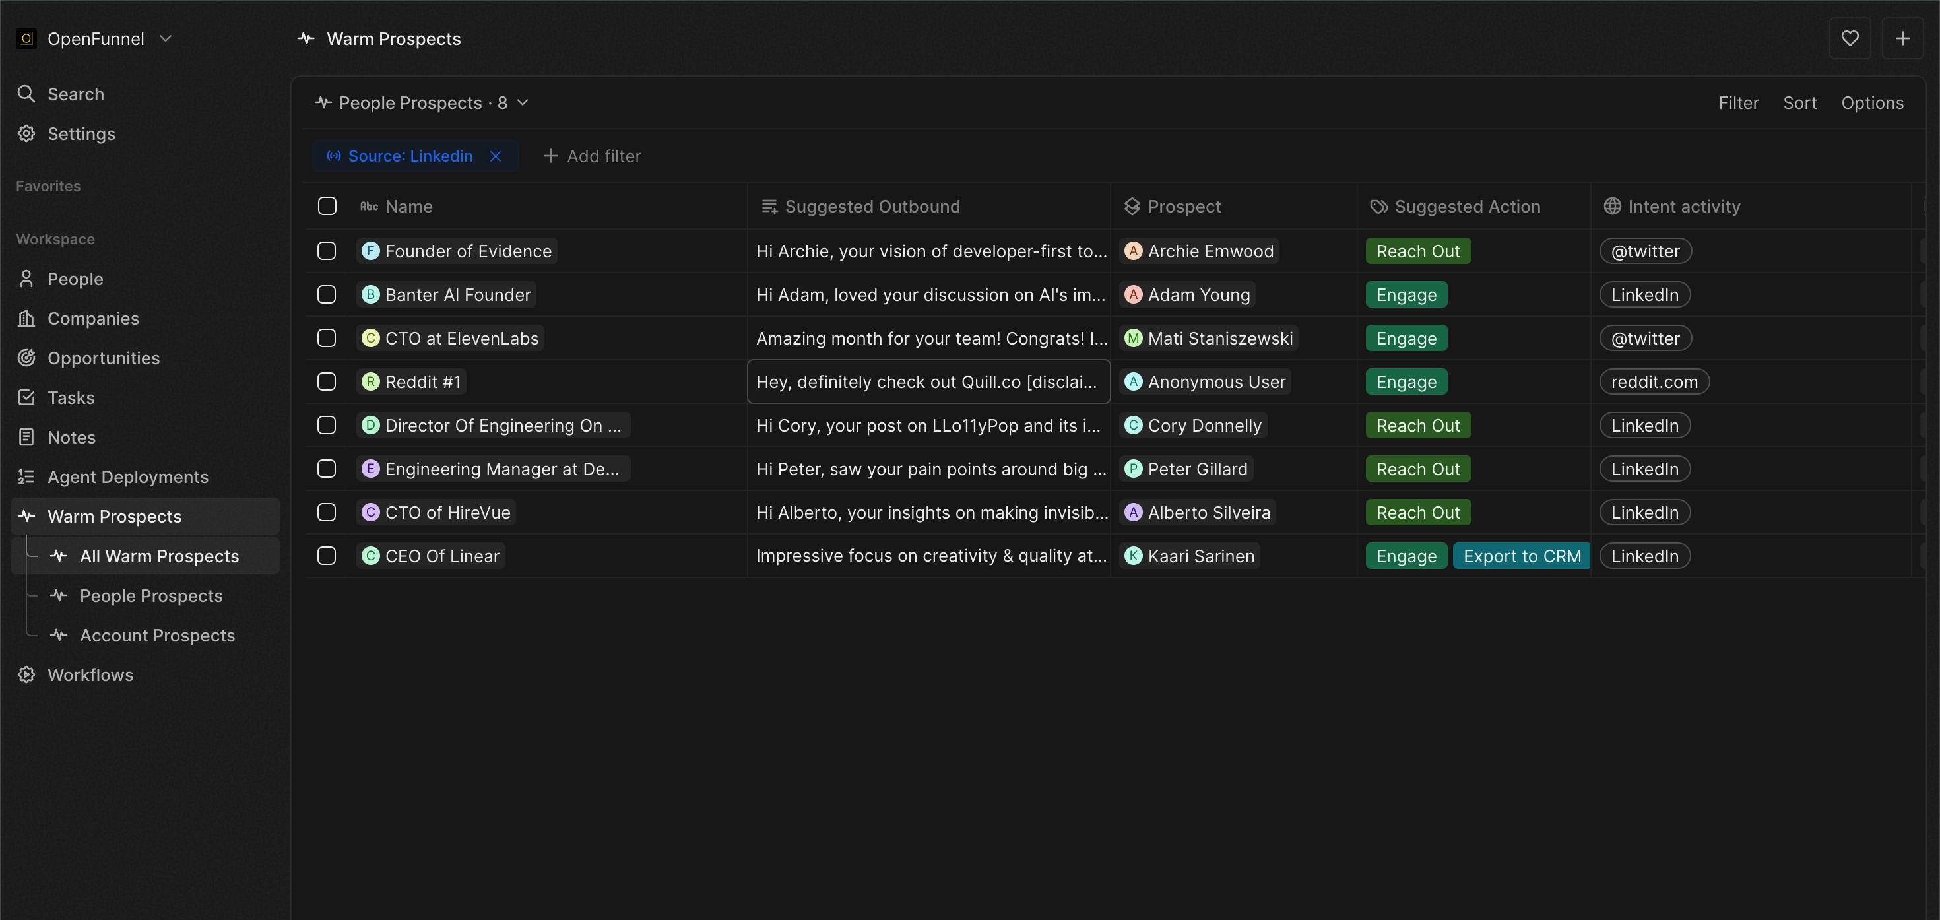Click the plus icon in top bar
Image resolution: width=1940 pixels, height=920 pixels.
point(1902,38)
